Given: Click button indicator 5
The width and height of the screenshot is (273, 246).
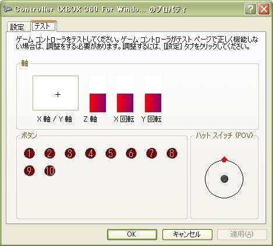Looking at the screenshot, I should 111,154.
